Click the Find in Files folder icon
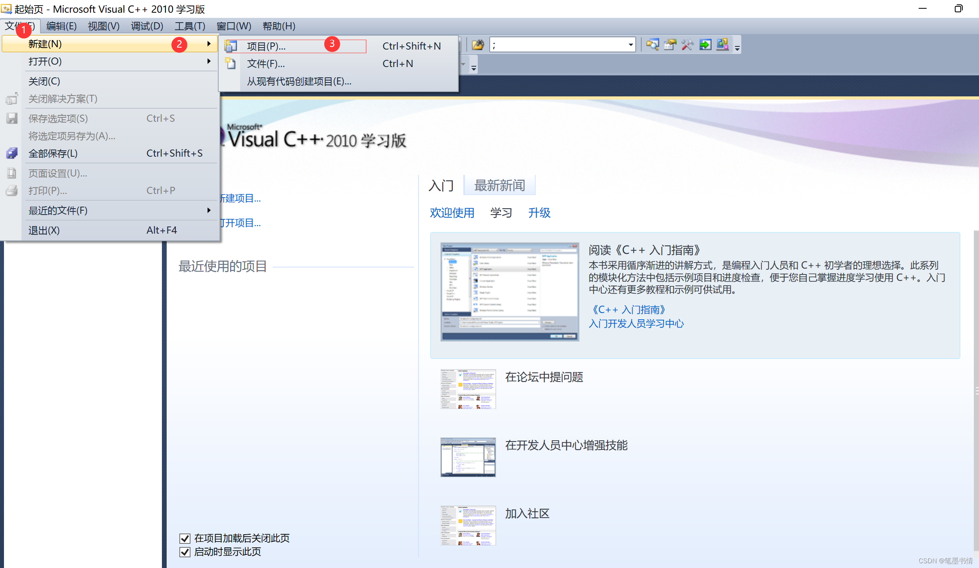979x568 pixels. click(477, 44)
